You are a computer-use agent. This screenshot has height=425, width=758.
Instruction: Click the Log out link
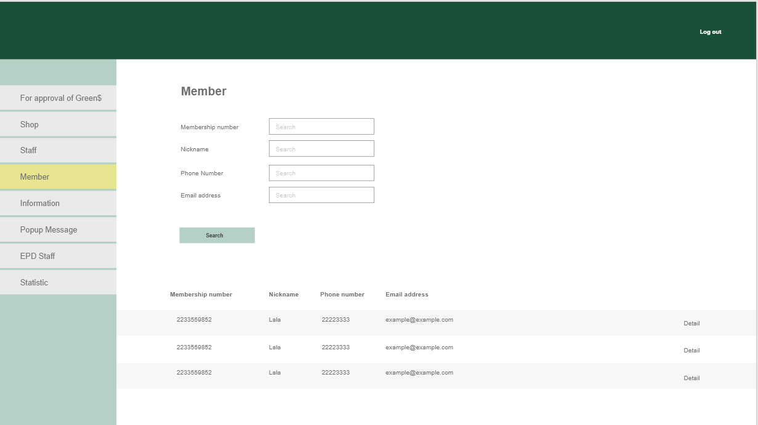click(x=710, y=32)
